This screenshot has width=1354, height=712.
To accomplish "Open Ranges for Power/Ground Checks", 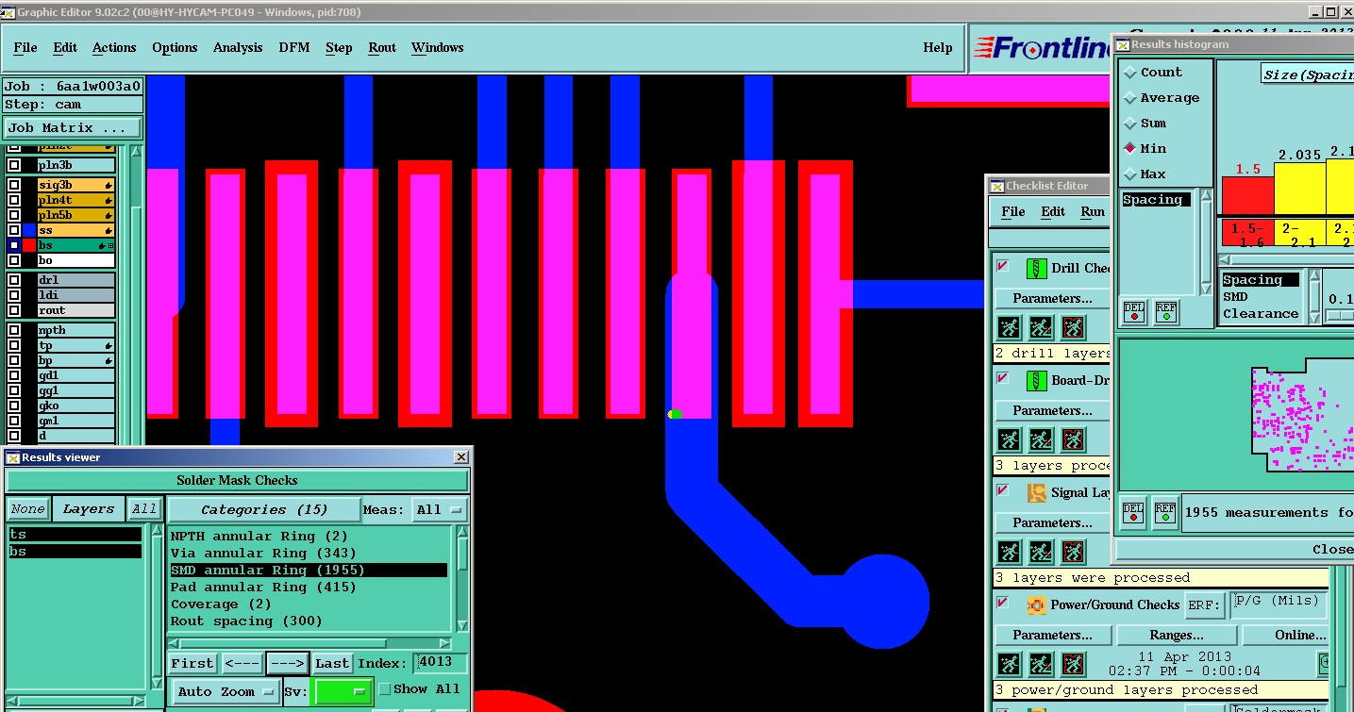I will pyautogui.click(x=1177, y=635).
